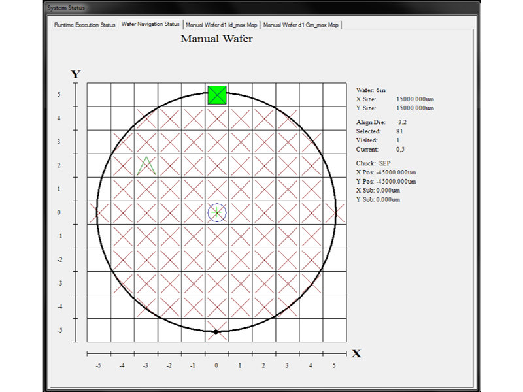Image resolution: width=523 pixels, height=392 pixels.
Task: Switch to the Runtime Execution Status tab
Action: pyautogui.click(x=85, y=25)
